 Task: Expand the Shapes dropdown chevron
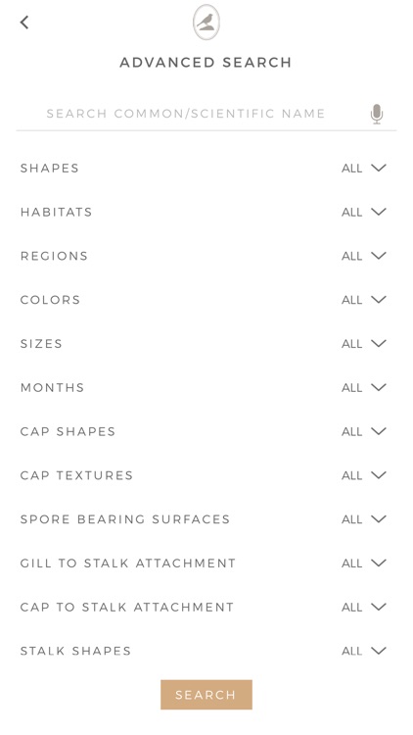(x=379, y=168)
